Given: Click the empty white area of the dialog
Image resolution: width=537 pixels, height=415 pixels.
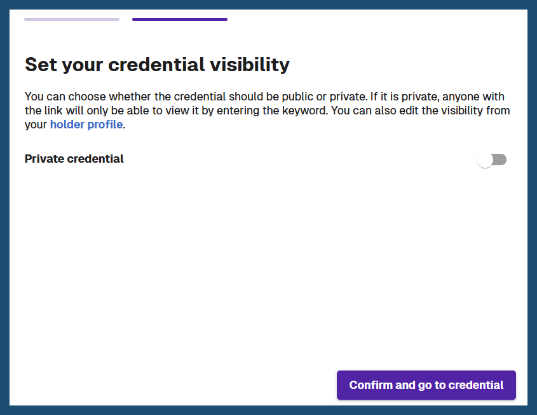Looking at the screenshot, I should (268, 267).
